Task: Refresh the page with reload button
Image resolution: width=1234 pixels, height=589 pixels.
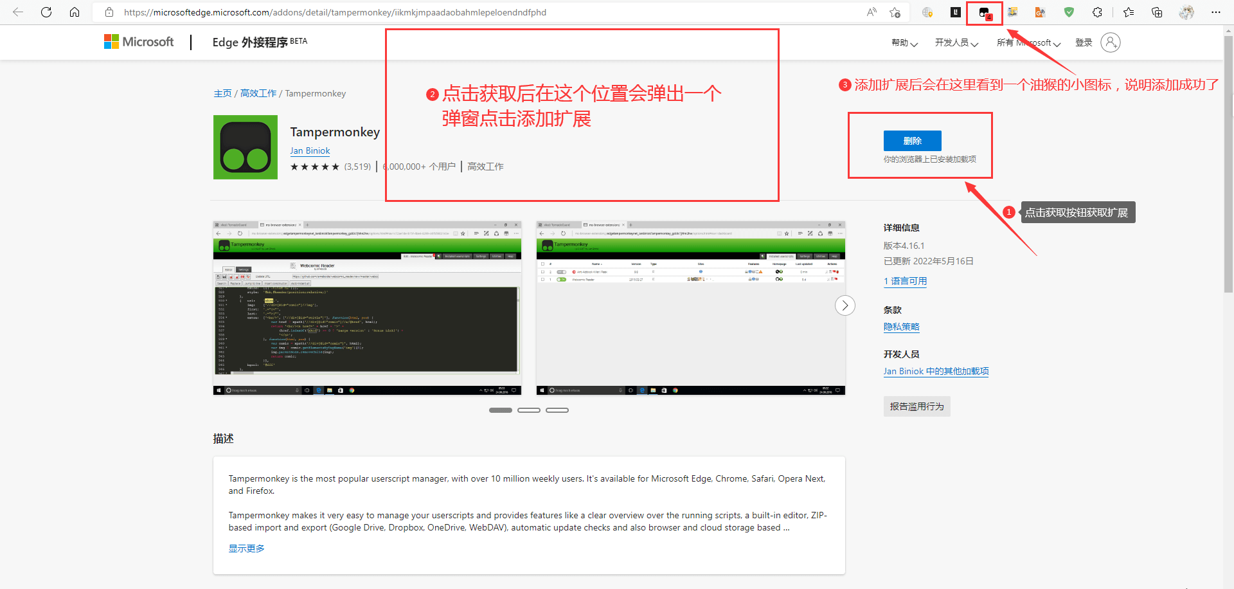Action: (x=46, y=12)
